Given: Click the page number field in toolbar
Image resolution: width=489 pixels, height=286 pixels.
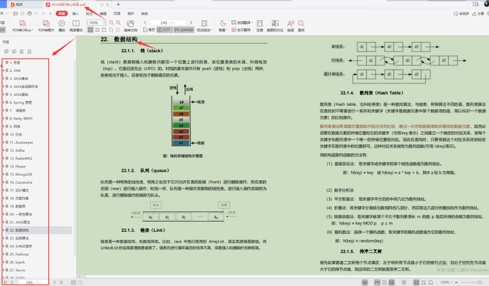Looking at the screenshot, I should coord(168,23).
